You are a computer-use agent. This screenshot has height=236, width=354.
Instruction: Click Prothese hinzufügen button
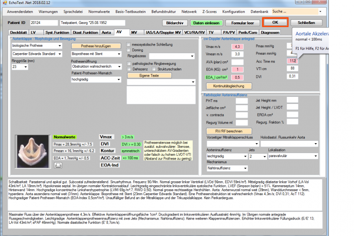(96, 46)
